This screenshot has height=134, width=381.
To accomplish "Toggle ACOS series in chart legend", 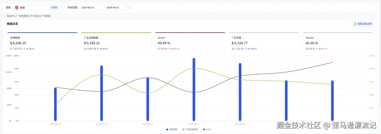I will tap(207, 130).
